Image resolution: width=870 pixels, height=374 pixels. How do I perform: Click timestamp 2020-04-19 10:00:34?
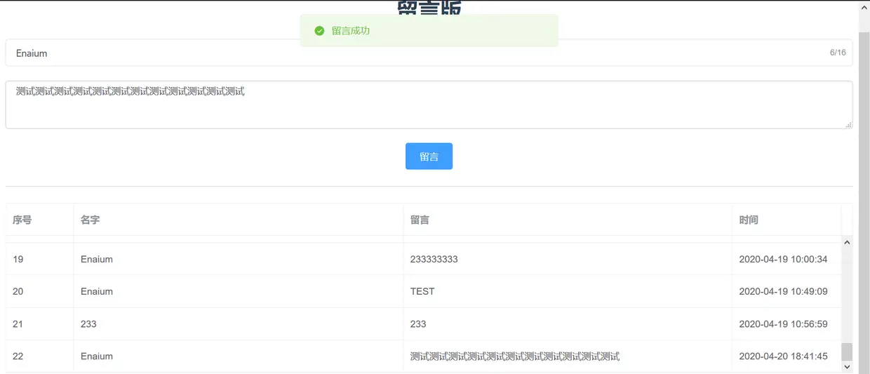(783, 259)
